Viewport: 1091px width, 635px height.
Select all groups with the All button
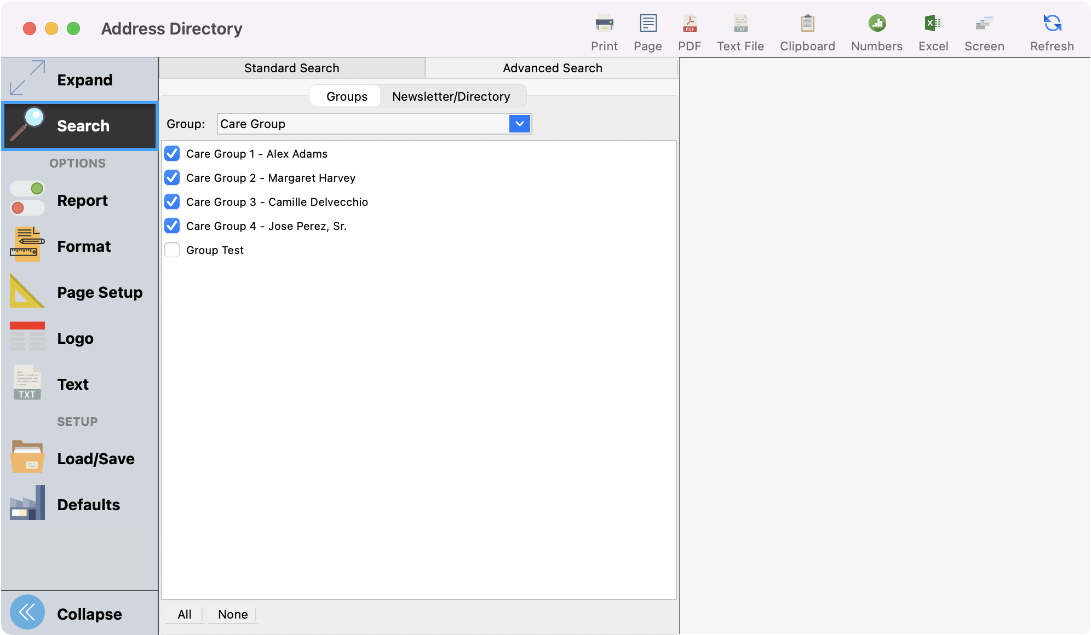(x=184, y=614)
